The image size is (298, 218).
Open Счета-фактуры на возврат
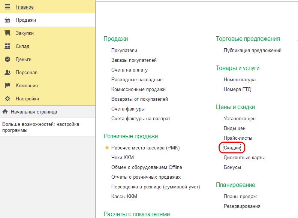coord(141,118)
